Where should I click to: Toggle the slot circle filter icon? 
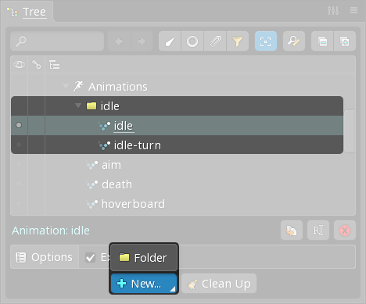click(x=192, y=41)
